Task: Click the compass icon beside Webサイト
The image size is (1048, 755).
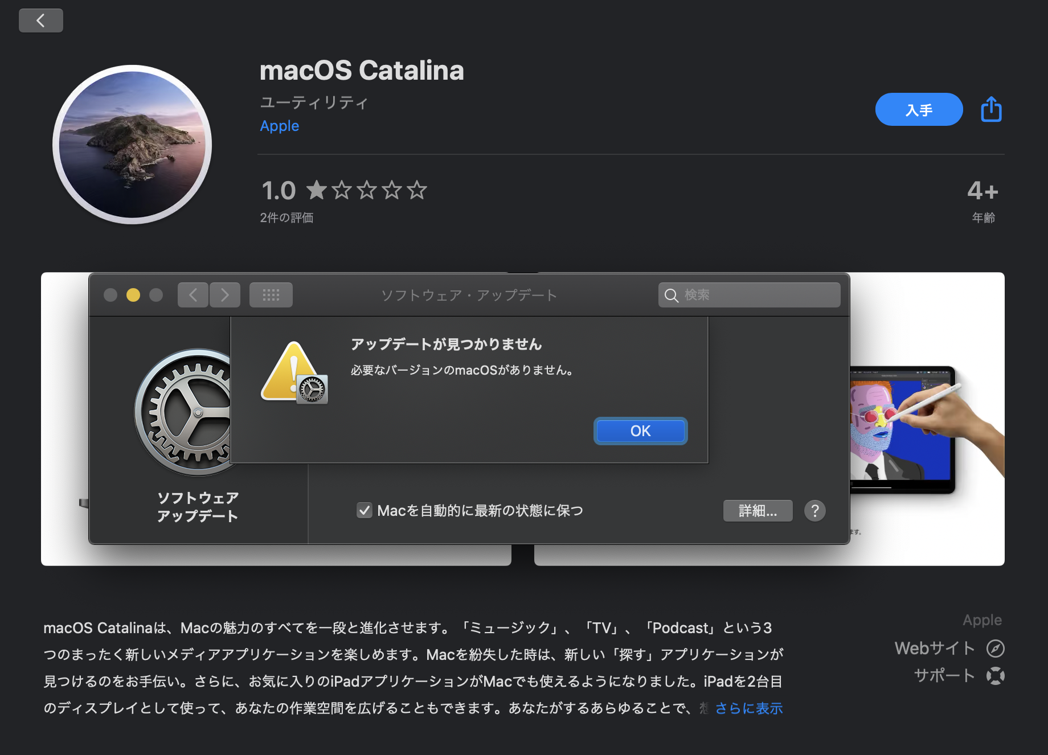Action: click(995, 649)
